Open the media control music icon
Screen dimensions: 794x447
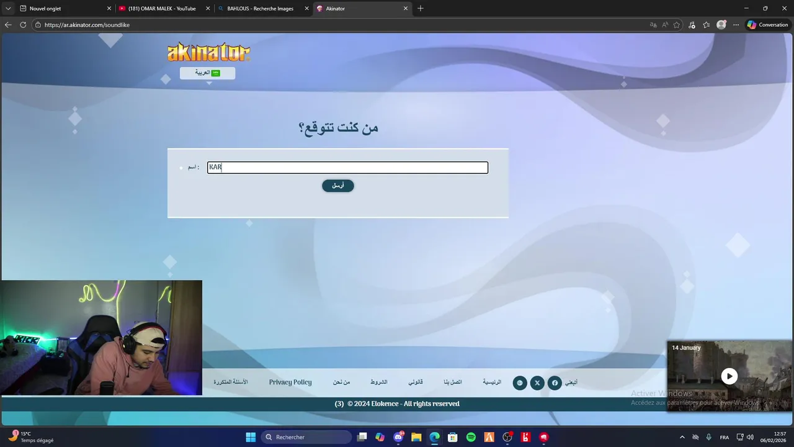click(692, 25)
